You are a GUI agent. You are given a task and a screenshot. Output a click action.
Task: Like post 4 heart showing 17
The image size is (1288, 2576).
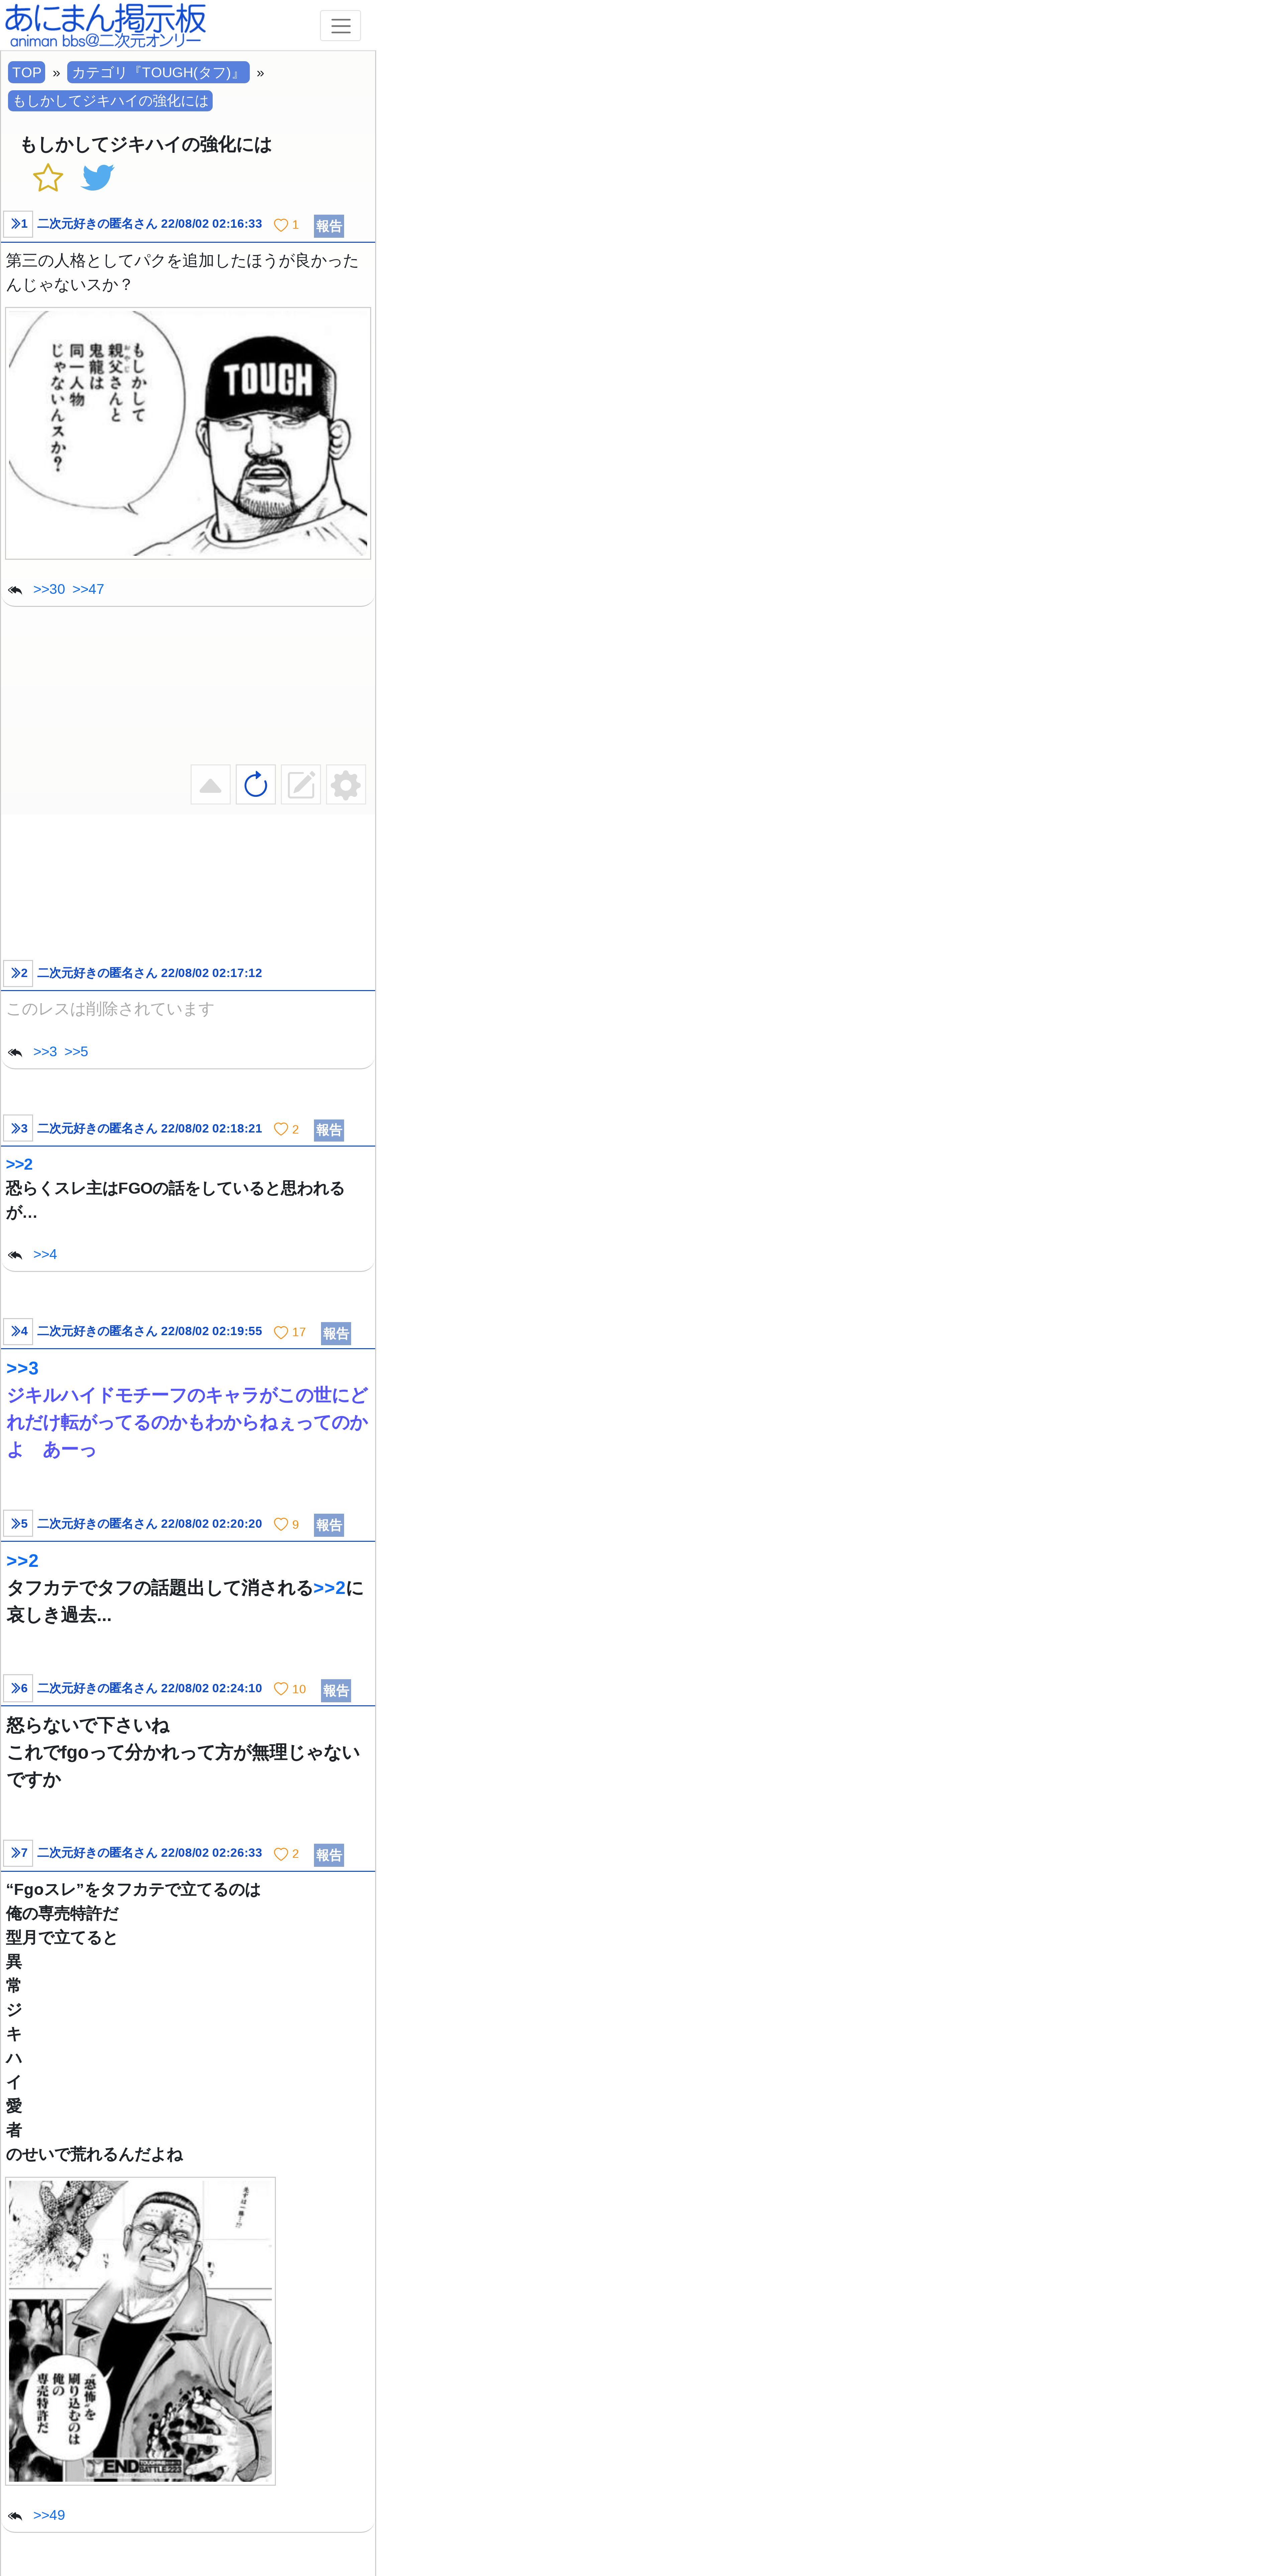(281, 1332)
